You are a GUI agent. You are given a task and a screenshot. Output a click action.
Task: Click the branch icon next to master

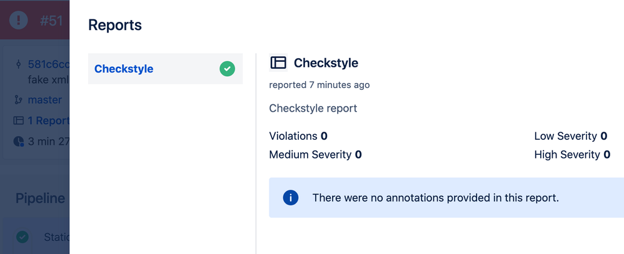point(18,100)
